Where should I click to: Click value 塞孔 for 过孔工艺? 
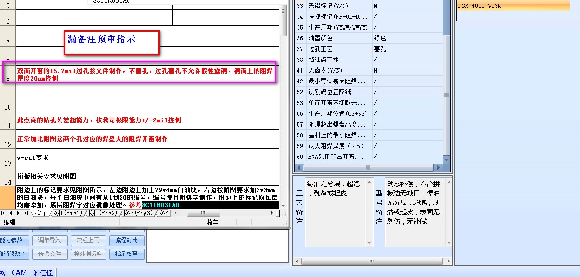coord(380,49)
